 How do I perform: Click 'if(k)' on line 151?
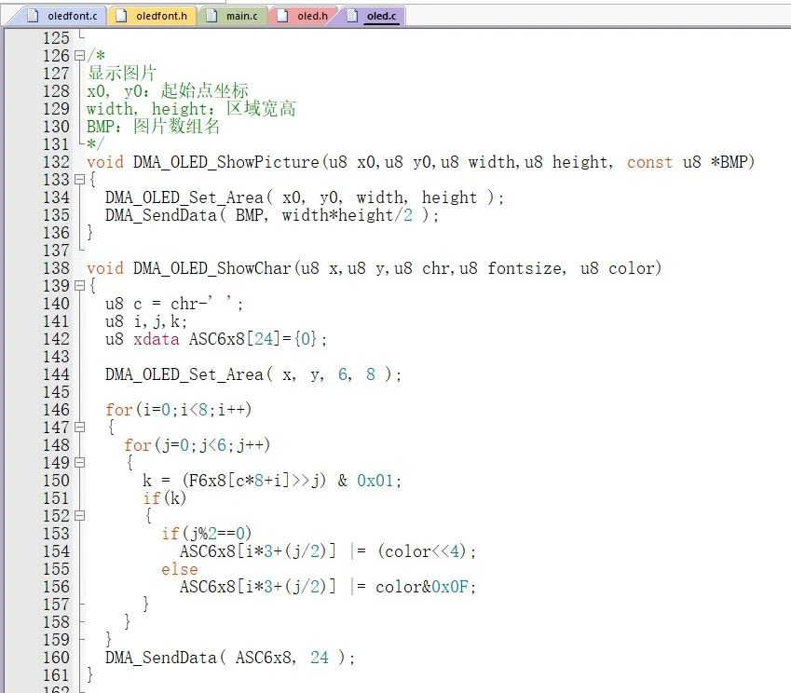pos(165,498)
